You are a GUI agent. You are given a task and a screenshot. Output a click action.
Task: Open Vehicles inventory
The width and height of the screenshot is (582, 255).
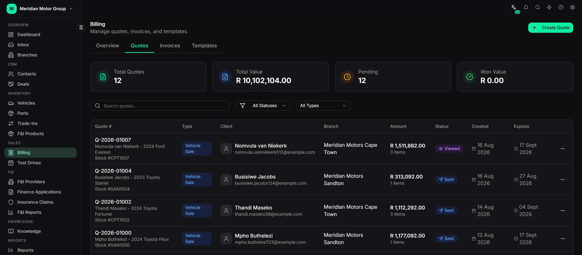[x=40, y=103]
